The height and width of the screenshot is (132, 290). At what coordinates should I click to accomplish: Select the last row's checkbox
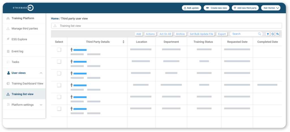point(59,109)
